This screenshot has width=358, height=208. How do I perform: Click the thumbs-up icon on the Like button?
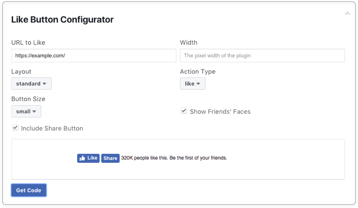(82, 158)
